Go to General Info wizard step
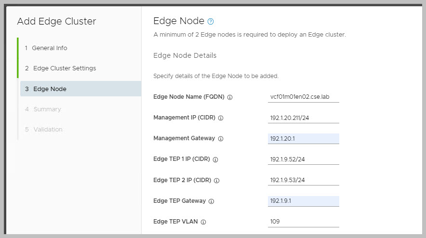Image resolution: width=426 pixels, height=238 pixels. tap(50, 48)
